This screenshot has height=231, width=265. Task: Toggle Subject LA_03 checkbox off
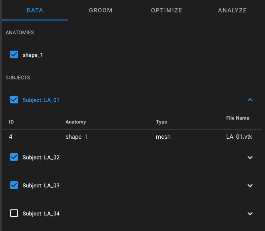tap(14, 185)
